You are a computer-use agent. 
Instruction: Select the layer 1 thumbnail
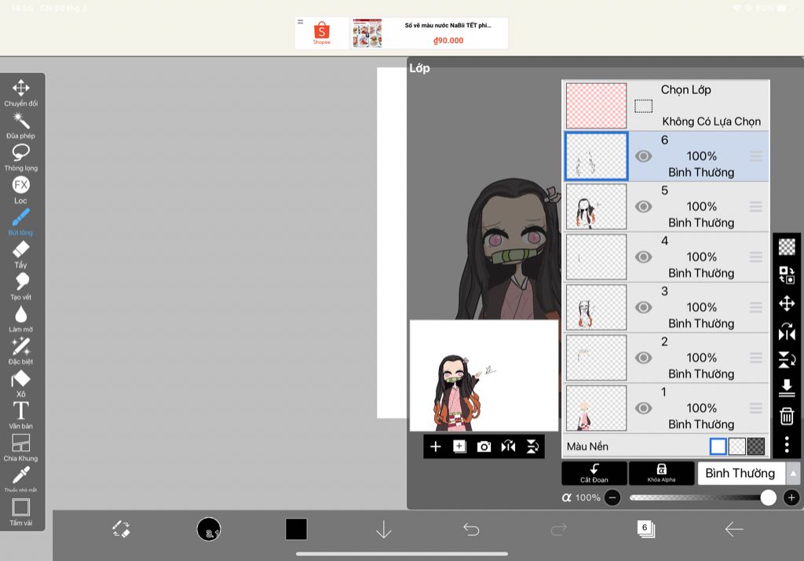tap(597, 408)
